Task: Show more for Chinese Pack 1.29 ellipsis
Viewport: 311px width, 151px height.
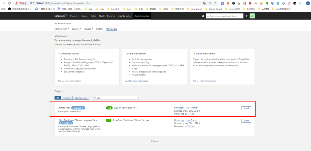Action: (x=137, y=108)
